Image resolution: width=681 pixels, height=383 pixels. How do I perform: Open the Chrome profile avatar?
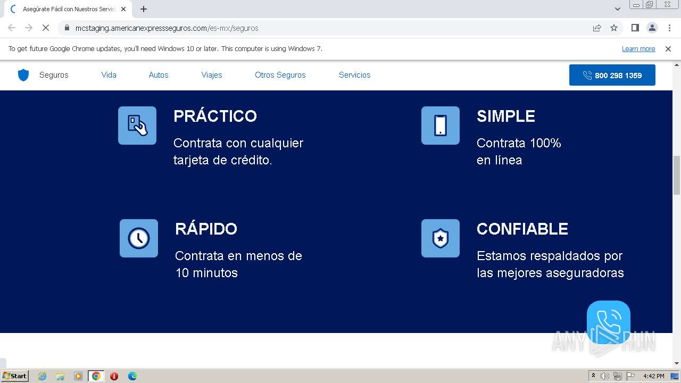(x=652, y=28)
